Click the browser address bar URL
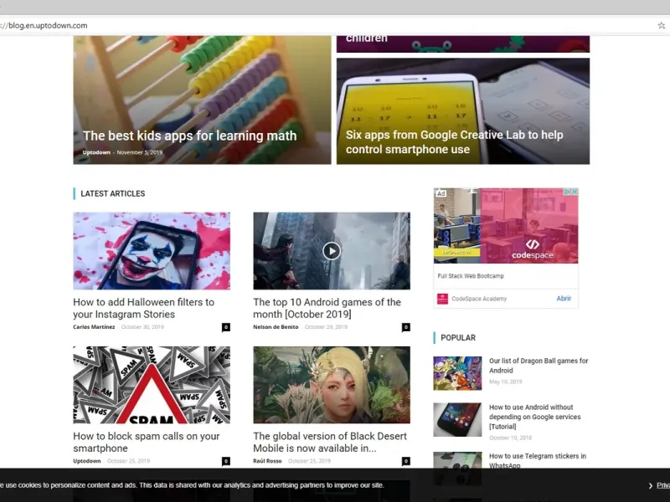Viewport: 670px width, 502px height. click(x=44, y=26)
